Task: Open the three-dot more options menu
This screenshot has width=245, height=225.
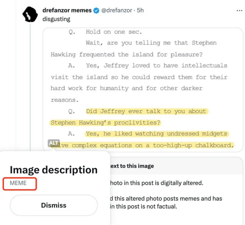Action: click(239, 11)
